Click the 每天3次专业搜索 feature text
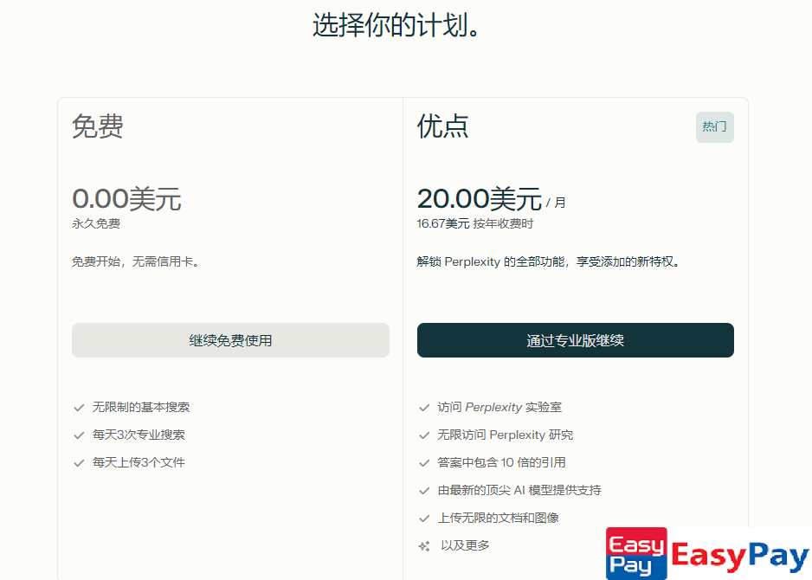This screenshot has width=812, height=580. click(139, 435)
